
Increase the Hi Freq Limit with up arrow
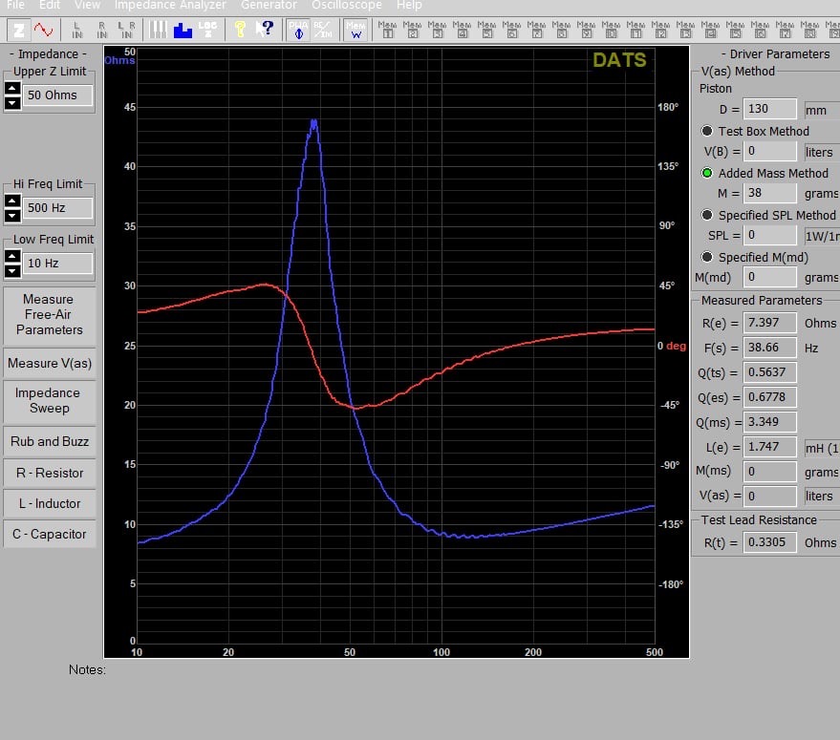coord(12,201)
